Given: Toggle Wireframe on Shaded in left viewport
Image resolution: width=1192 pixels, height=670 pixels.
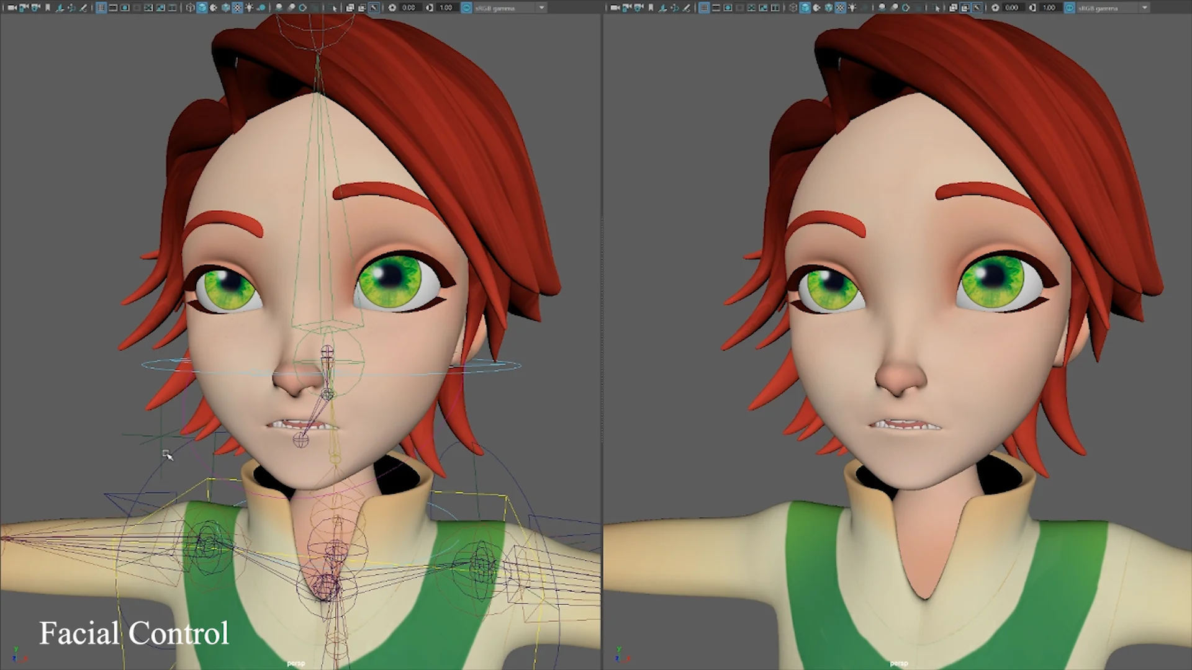Looking at the screenshot, I should (x=225, y=7).
